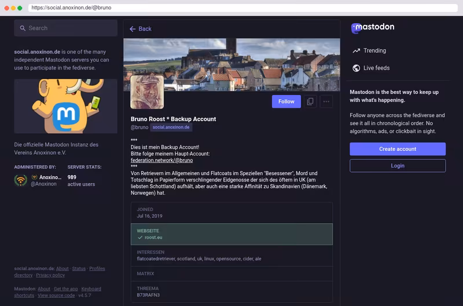Open the Trending menu item

pyautogui.click(x=369, y=50)
